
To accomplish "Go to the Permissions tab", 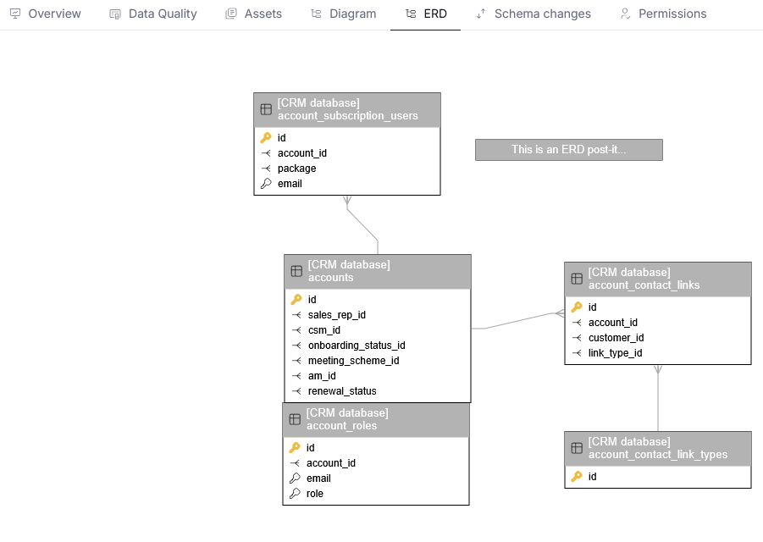I will tap(663, 14).
